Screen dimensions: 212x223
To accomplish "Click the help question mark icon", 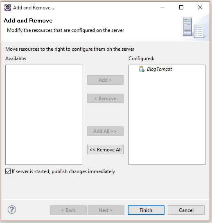I will pyautogui.click(x=12, y=209).
